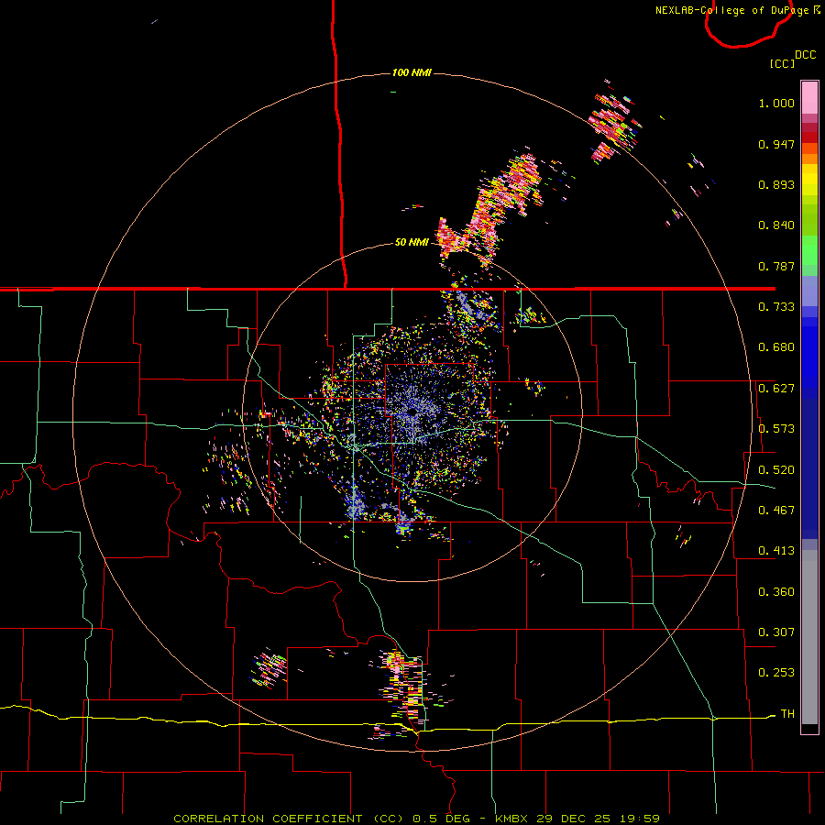Click the DCC label above the color scale
Image resolution: width=825 pixels, height=825 pixels.
click(806, 55)
